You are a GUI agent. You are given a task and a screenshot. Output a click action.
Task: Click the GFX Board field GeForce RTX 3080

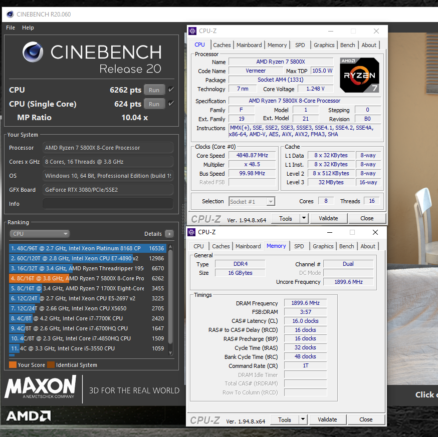(108, 190)
